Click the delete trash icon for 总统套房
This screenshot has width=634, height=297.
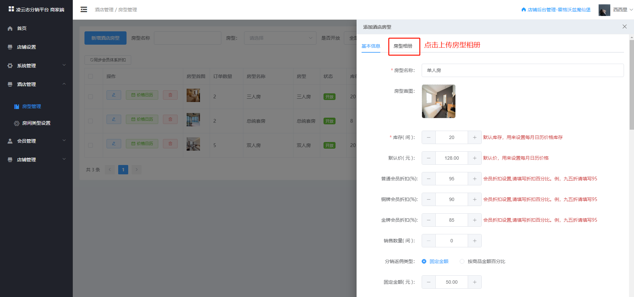click(170, 119)
